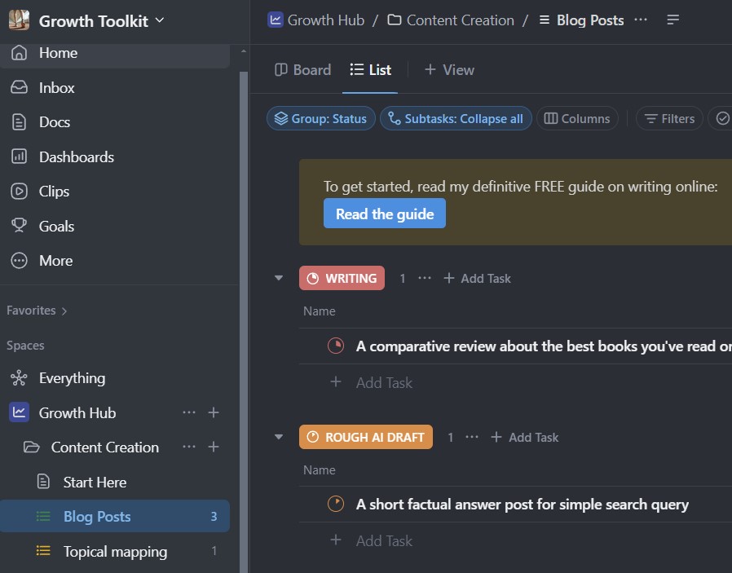Switch to the Board view tab
The image size is (732, 573).
coord(303,70)
